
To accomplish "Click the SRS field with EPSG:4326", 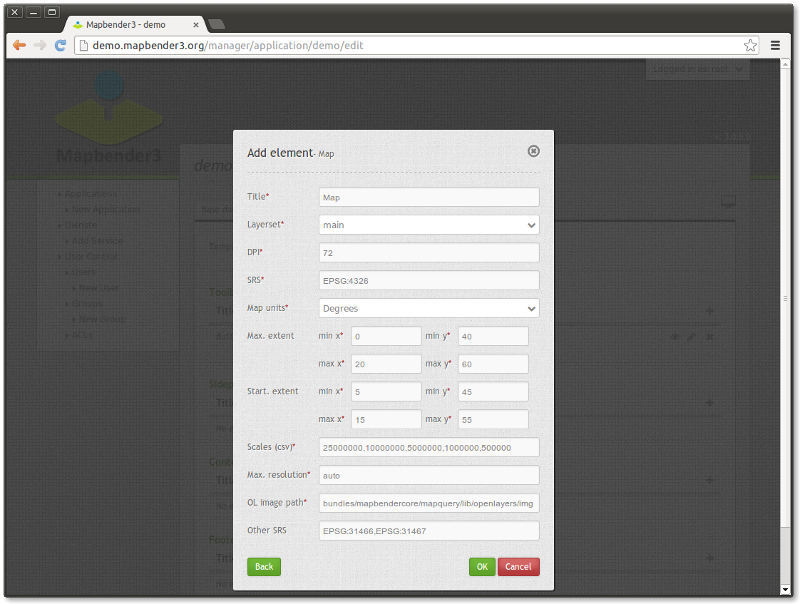I will pos(429,280).
